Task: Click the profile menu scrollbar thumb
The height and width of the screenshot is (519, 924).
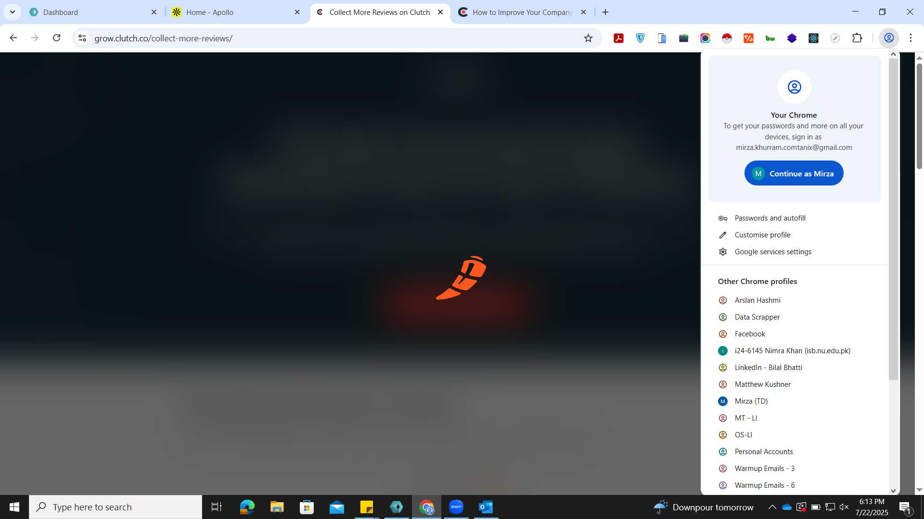Action: click(893, 219)
